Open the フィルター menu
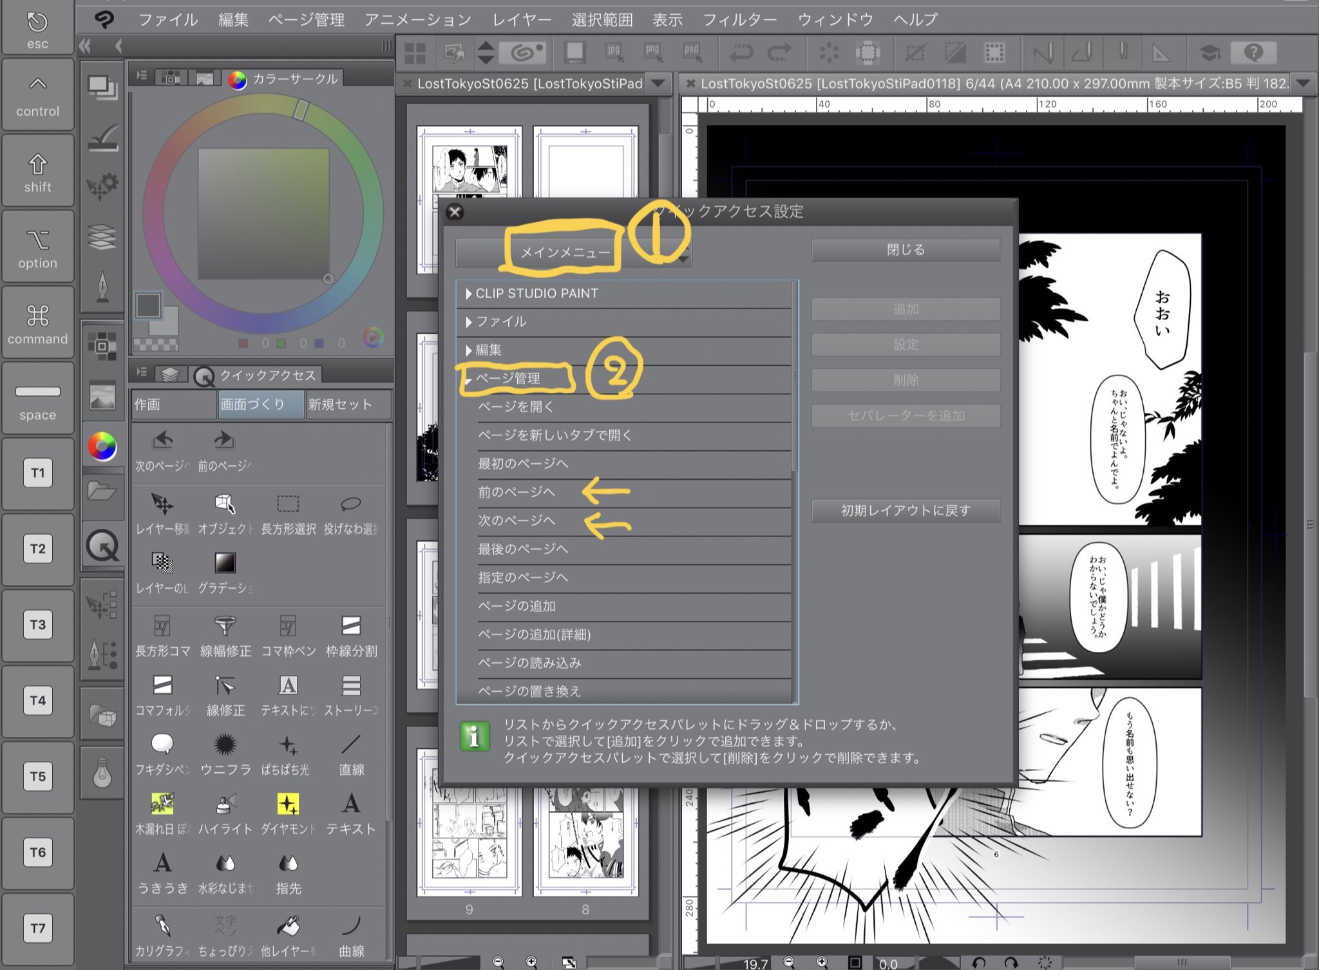The image size is (1319, 970). coord(739,19)
